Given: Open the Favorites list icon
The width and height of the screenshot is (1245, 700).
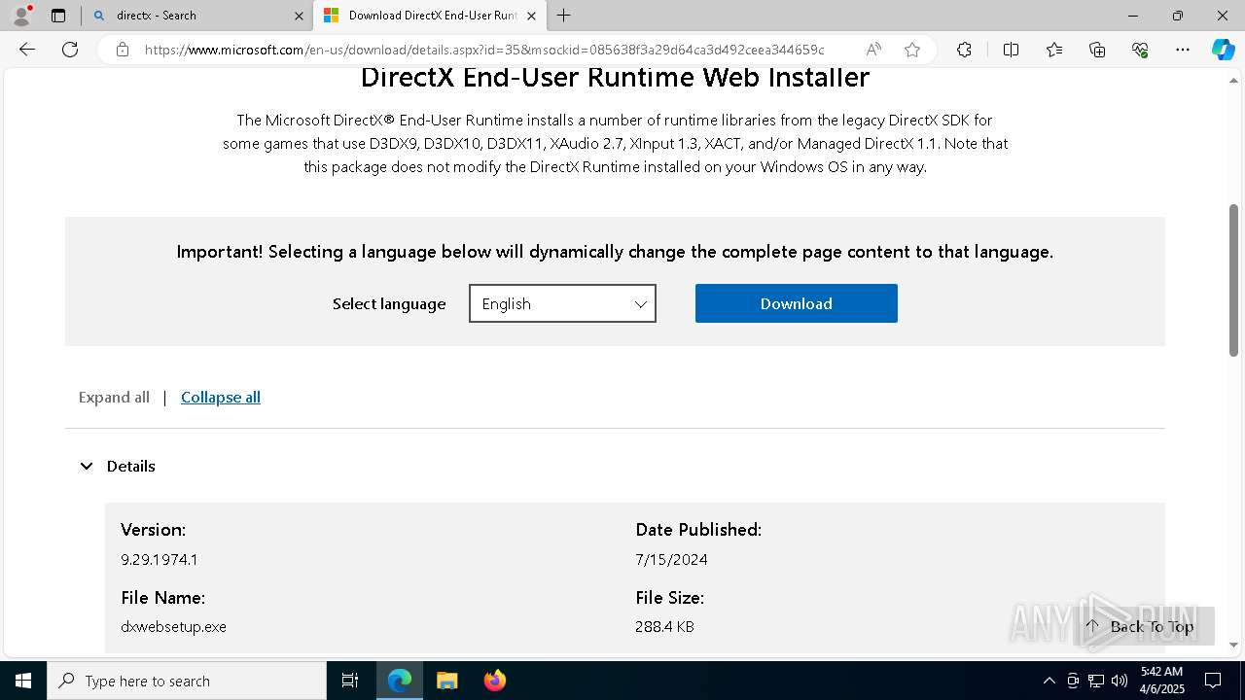Looking at the screenshot, I should [x=1054, y=50].
